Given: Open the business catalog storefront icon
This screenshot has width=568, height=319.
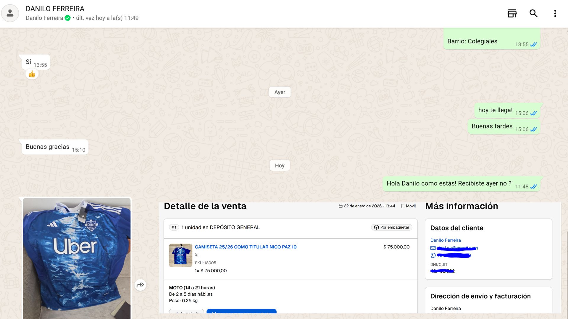Looking at the screenshot, I should point(512,14).
